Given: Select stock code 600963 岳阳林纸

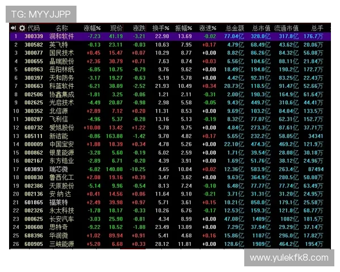Looking at the screenshot, I should pyautogui.click(x=33, y=69).
